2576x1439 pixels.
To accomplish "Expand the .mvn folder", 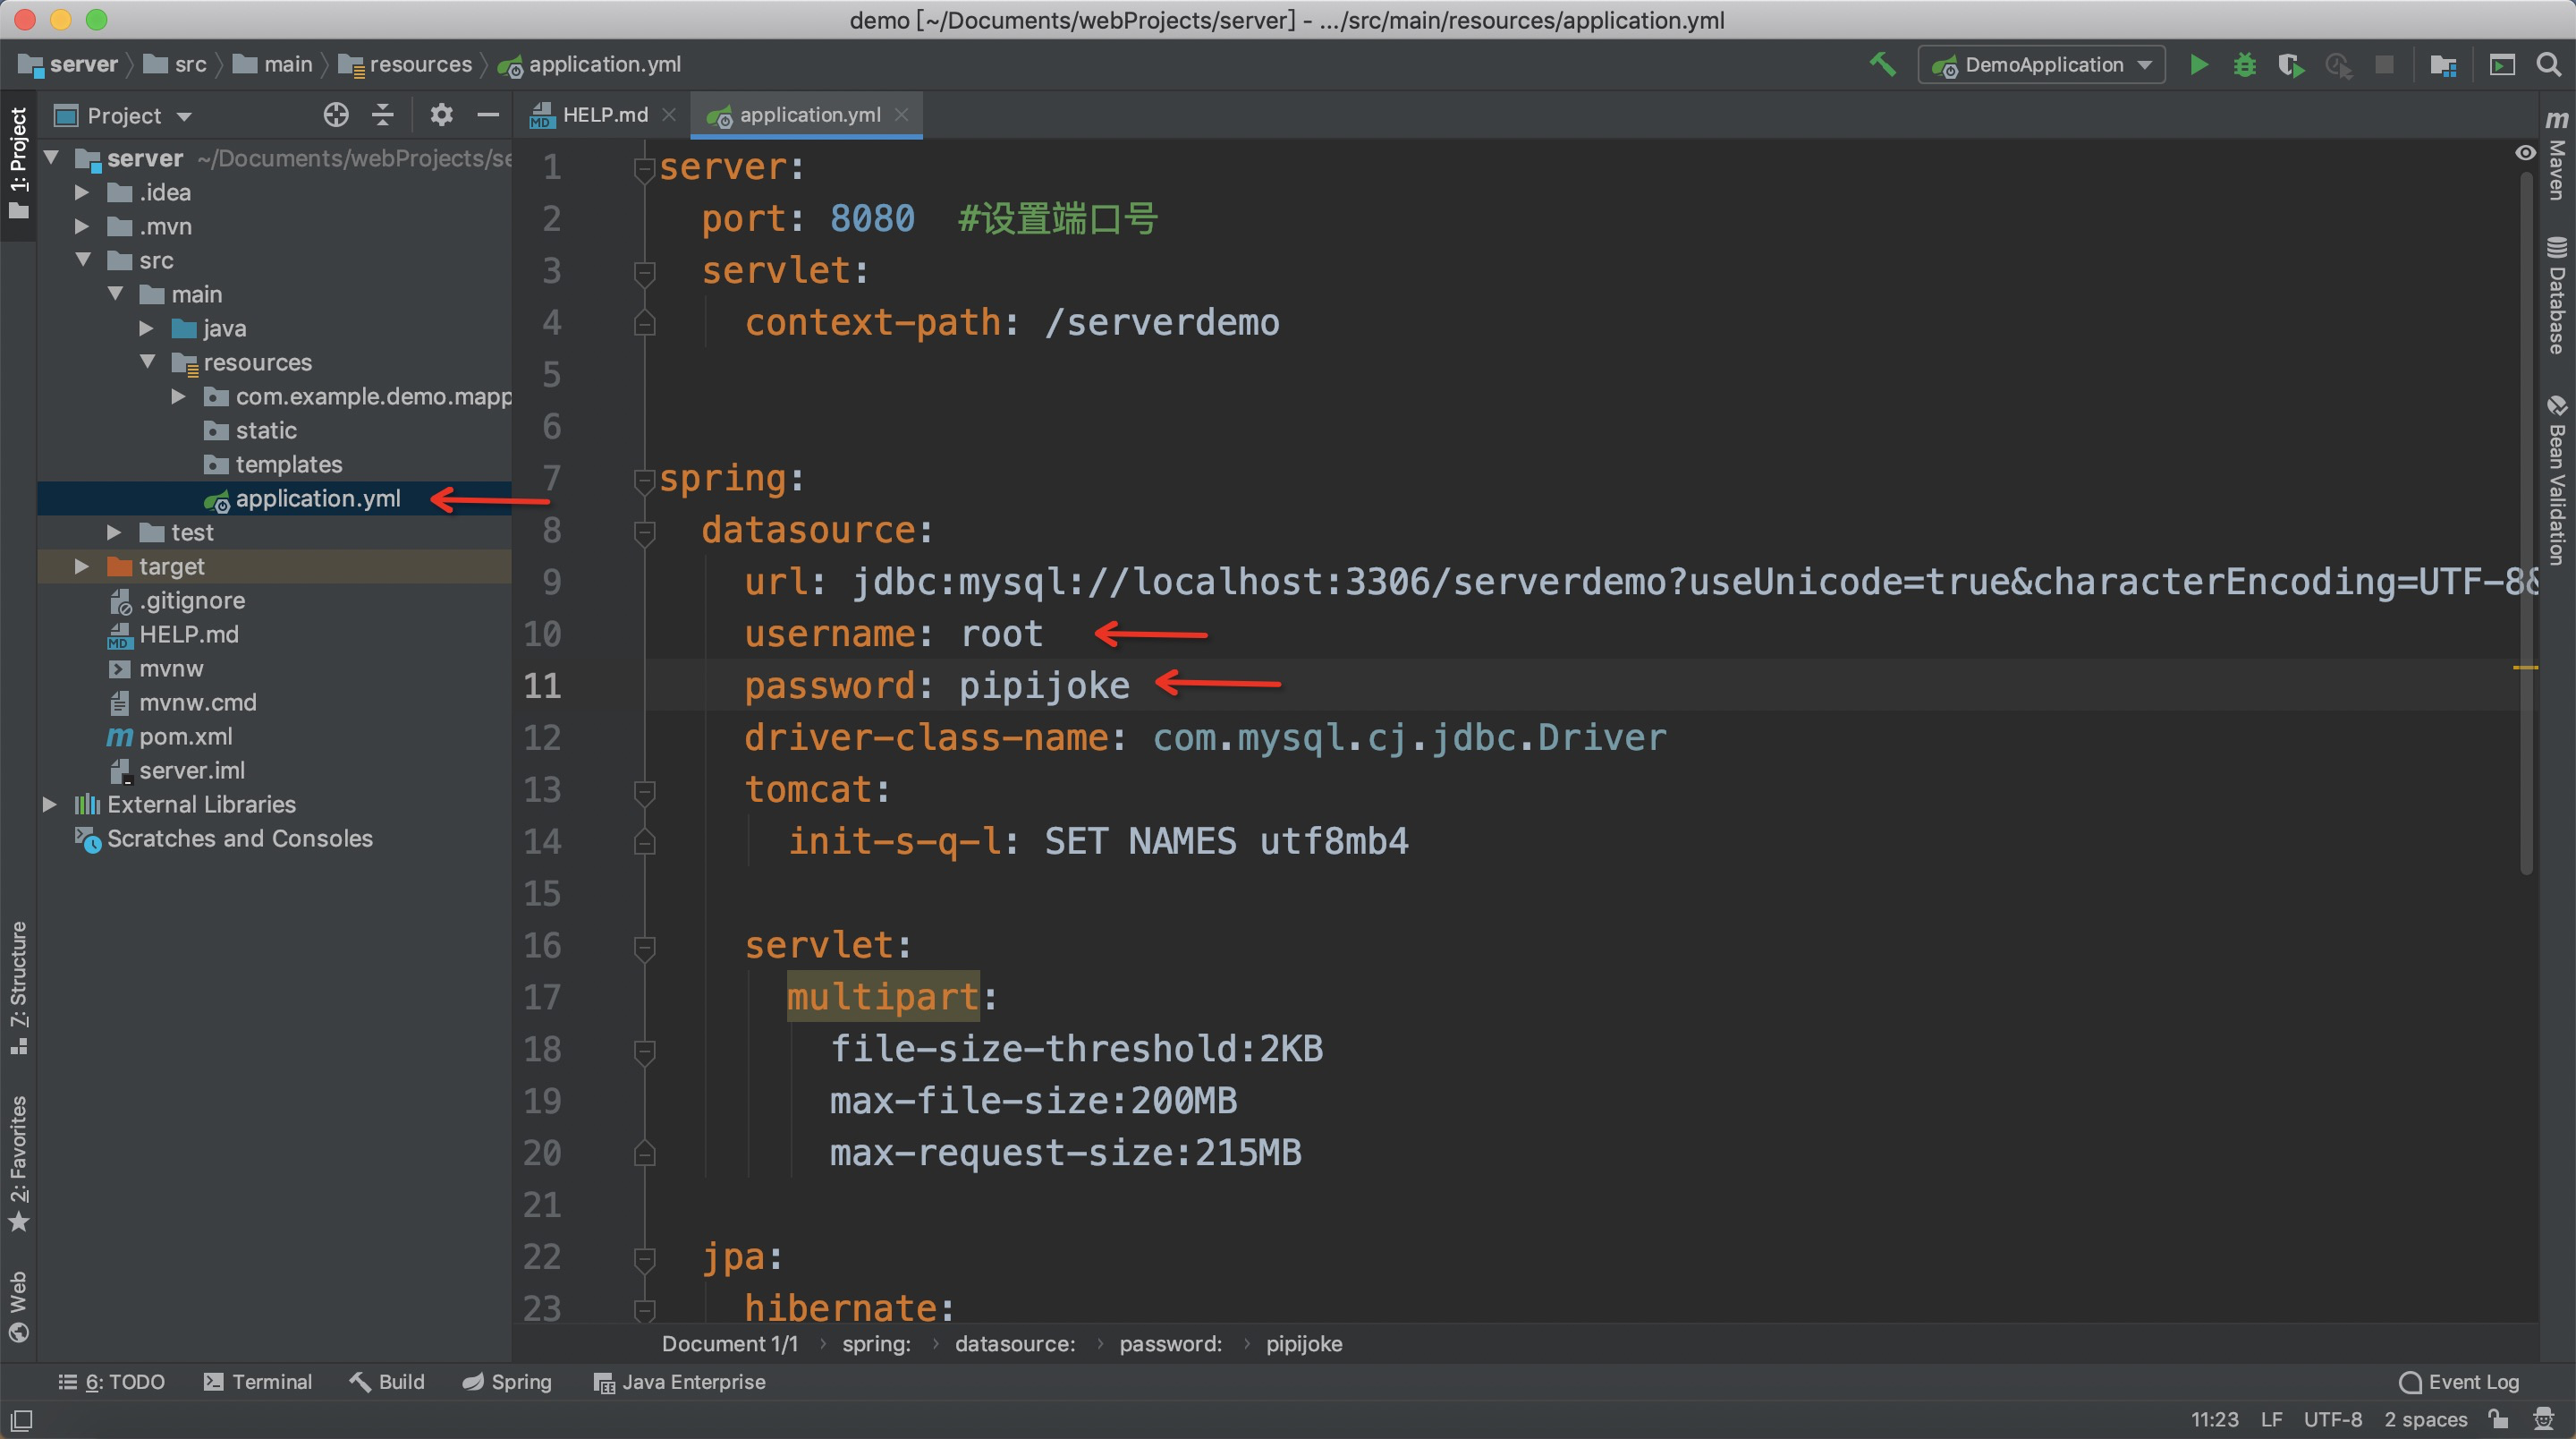I will click(x=83, y=226).
